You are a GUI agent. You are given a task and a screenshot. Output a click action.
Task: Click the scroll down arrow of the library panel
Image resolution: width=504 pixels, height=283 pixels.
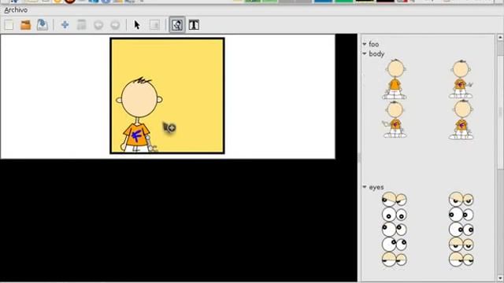[x=500, y=278]
